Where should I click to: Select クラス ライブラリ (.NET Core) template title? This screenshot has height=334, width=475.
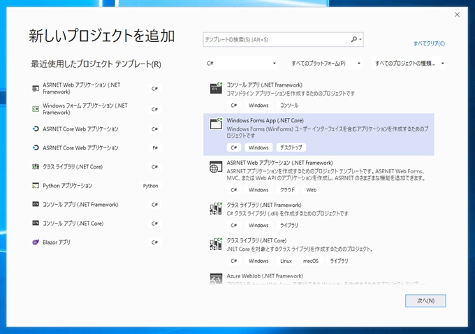[256, 240]
